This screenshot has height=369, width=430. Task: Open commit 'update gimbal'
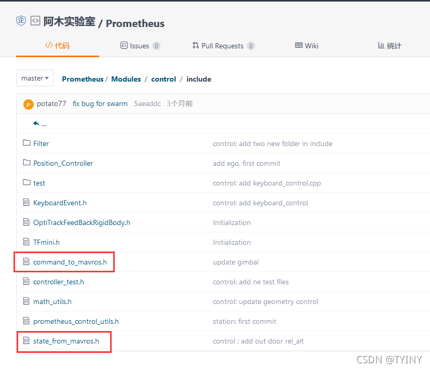coord(236,262)
